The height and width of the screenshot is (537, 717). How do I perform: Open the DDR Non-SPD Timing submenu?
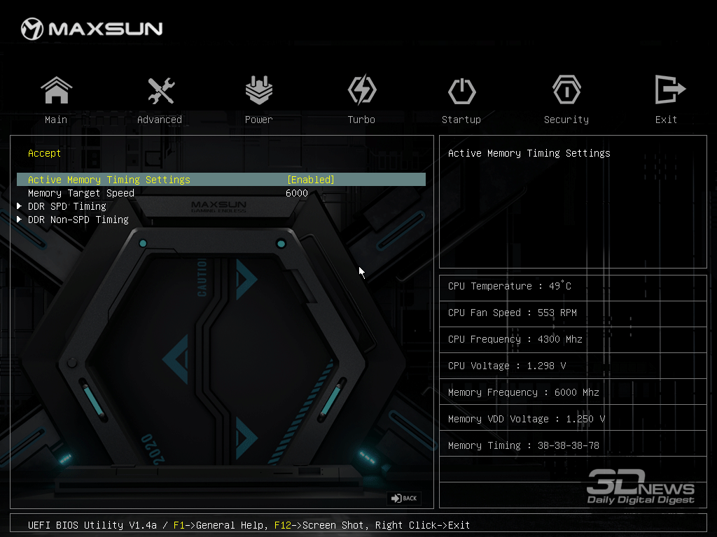point(78,220)
